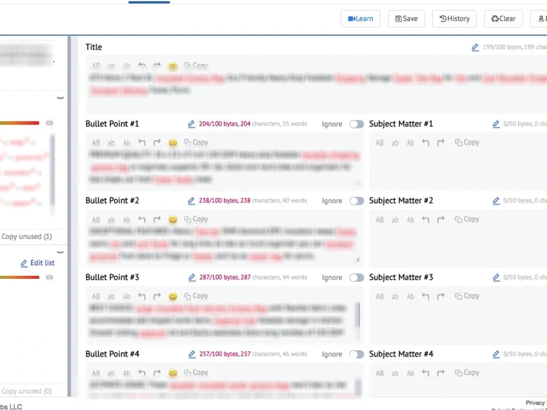Click edit pencil for Subject Matter #4

pos(496,354)
